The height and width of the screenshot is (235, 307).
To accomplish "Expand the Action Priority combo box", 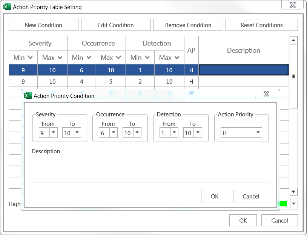I will coord(258,133).
